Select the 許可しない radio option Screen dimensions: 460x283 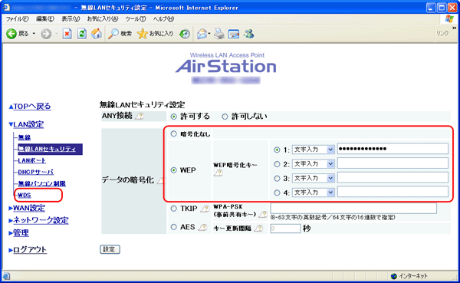pyautogui.click(x=225, y=117)
